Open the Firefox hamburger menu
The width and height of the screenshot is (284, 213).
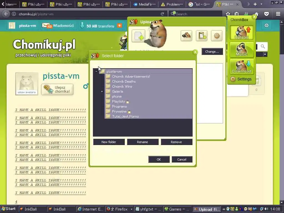coord(278,14)
